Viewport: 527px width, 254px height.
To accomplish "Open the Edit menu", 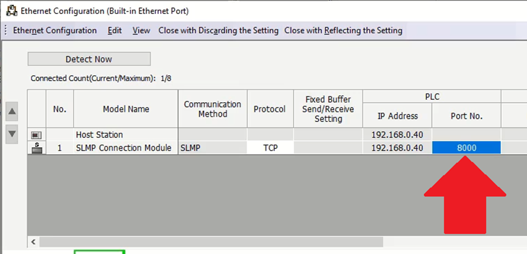I will [x=115, y=30].
